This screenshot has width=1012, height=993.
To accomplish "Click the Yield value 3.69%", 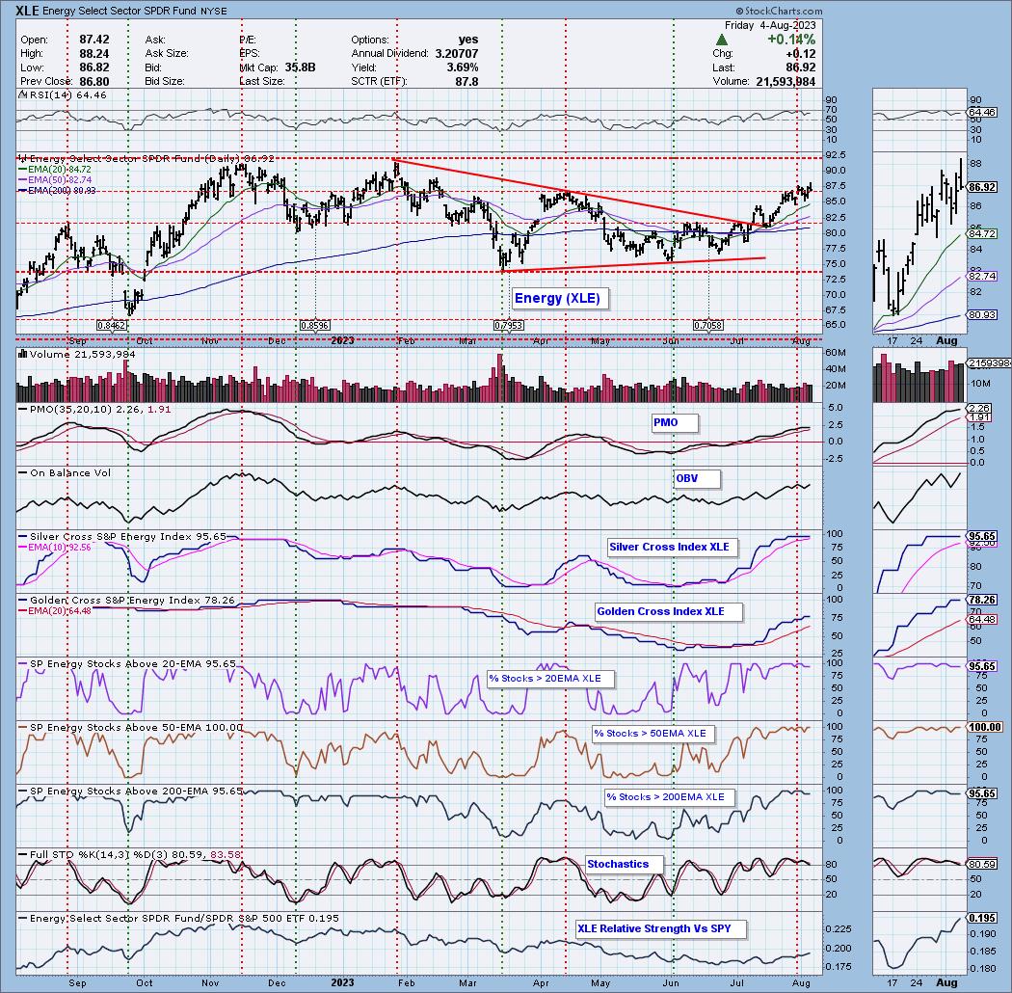I will click(462, 67).
